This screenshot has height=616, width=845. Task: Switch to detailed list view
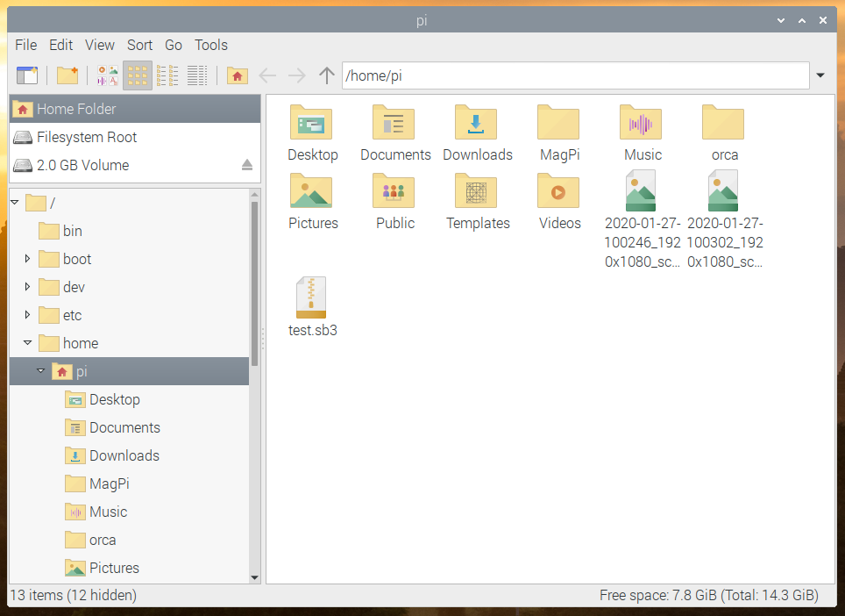pyautogui.click(x=197, y=75)
